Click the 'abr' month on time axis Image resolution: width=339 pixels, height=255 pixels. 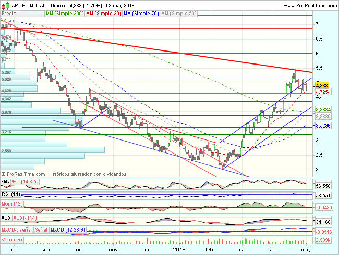(x=273, y=250)
